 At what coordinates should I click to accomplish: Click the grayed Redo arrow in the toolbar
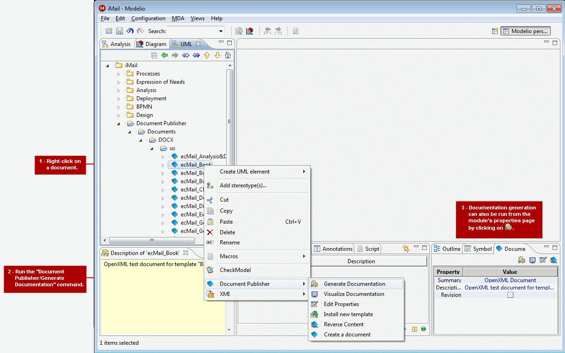point(140,31)
